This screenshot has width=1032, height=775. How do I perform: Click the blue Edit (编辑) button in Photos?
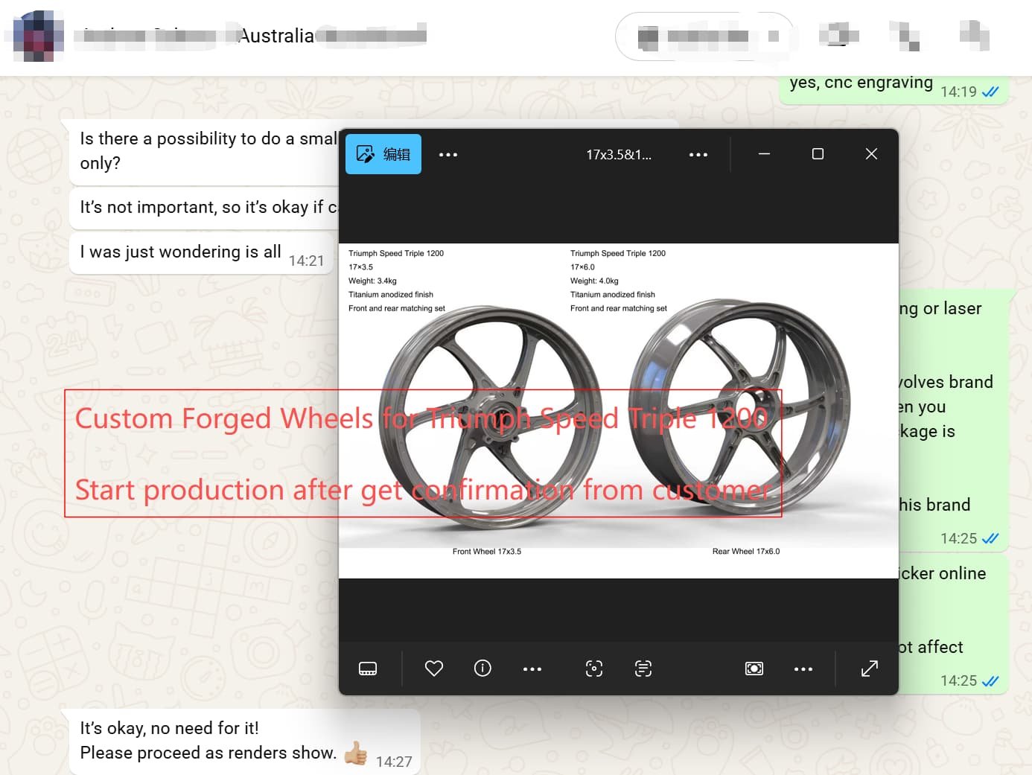[383, 154]
